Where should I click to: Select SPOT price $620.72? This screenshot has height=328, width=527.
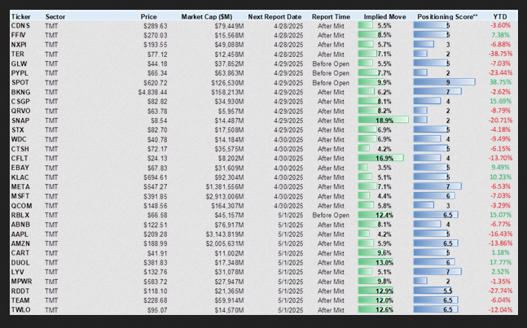click(x=156, y=83)
